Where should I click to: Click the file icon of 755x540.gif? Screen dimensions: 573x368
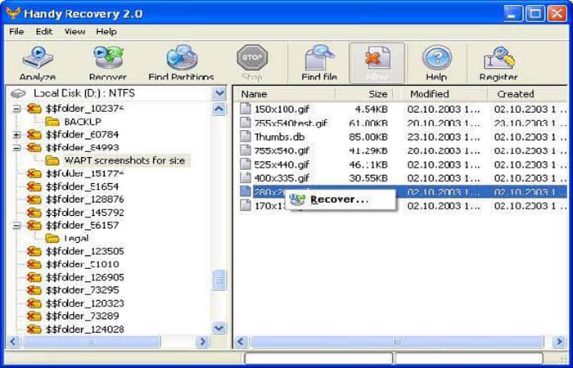tap(246, 150)
